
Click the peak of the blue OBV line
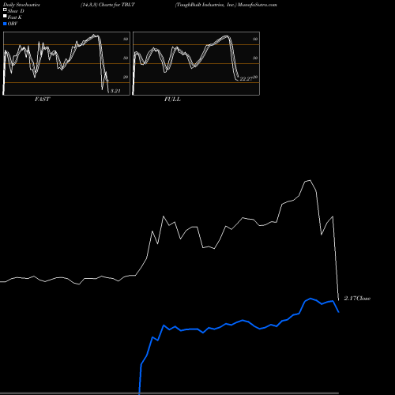310,299
